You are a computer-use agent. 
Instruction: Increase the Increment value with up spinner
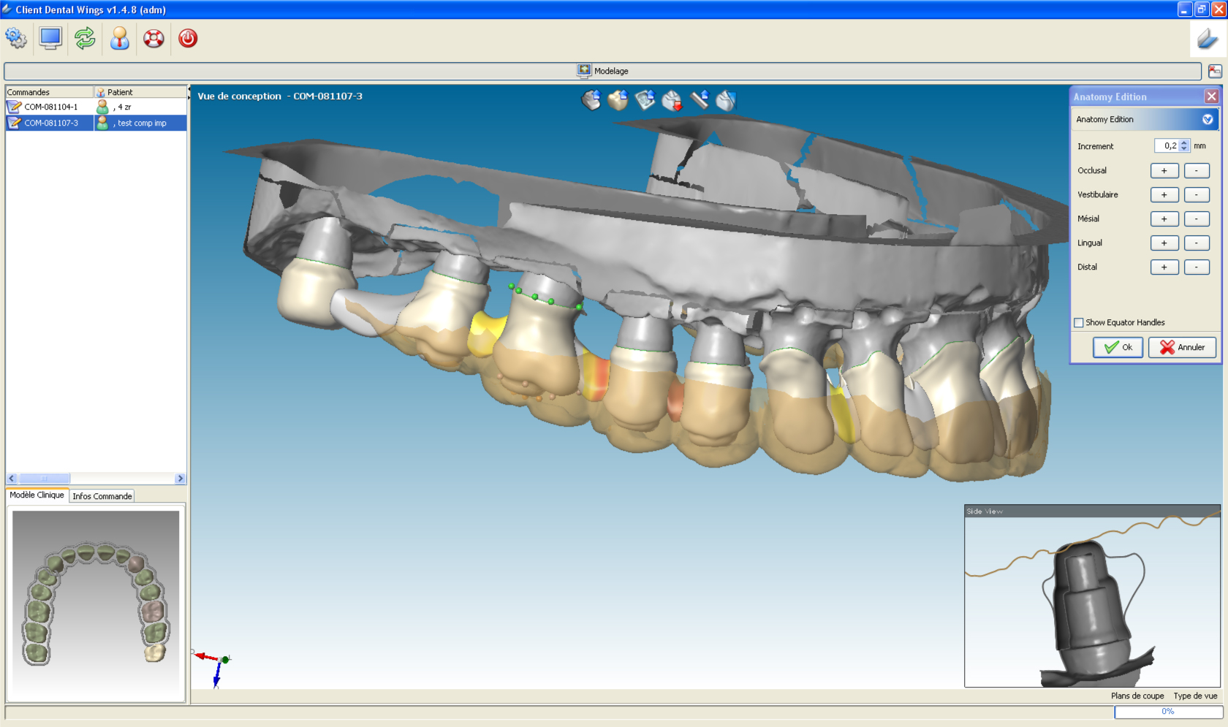click(1184, 142)
